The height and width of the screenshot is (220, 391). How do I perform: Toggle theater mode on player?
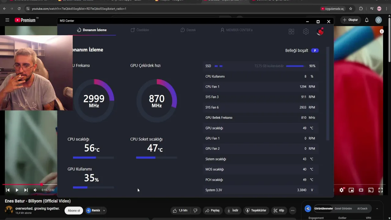point(361,190)
